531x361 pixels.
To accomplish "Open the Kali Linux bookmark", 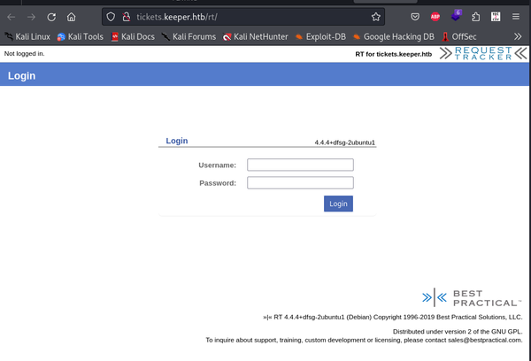I will [x=27, y=36].
